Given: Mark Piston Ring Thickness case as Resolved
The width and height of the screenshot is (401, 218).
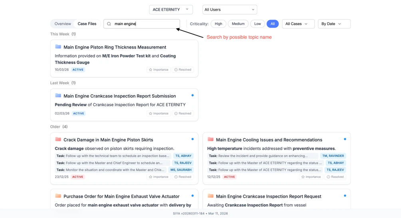Looking at the screenshot, I should pos(183,70).
